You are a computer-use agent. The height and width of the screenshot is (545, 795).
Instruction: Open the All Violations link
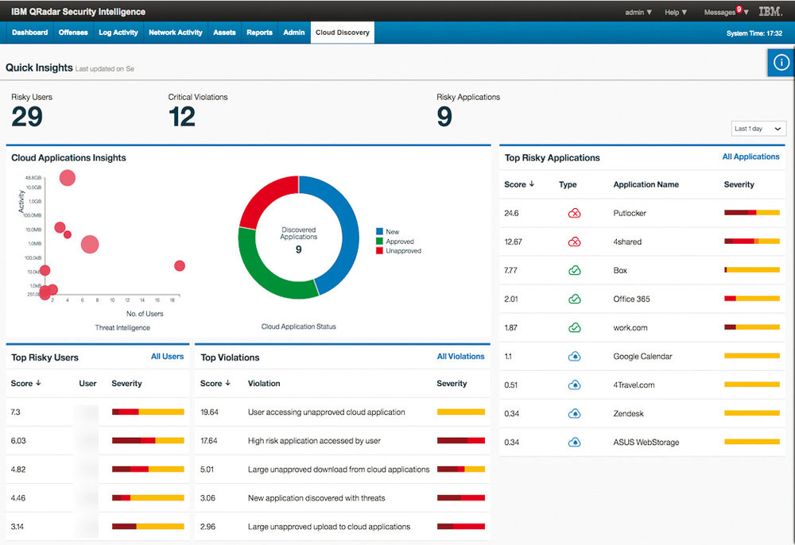coord(460,357)
